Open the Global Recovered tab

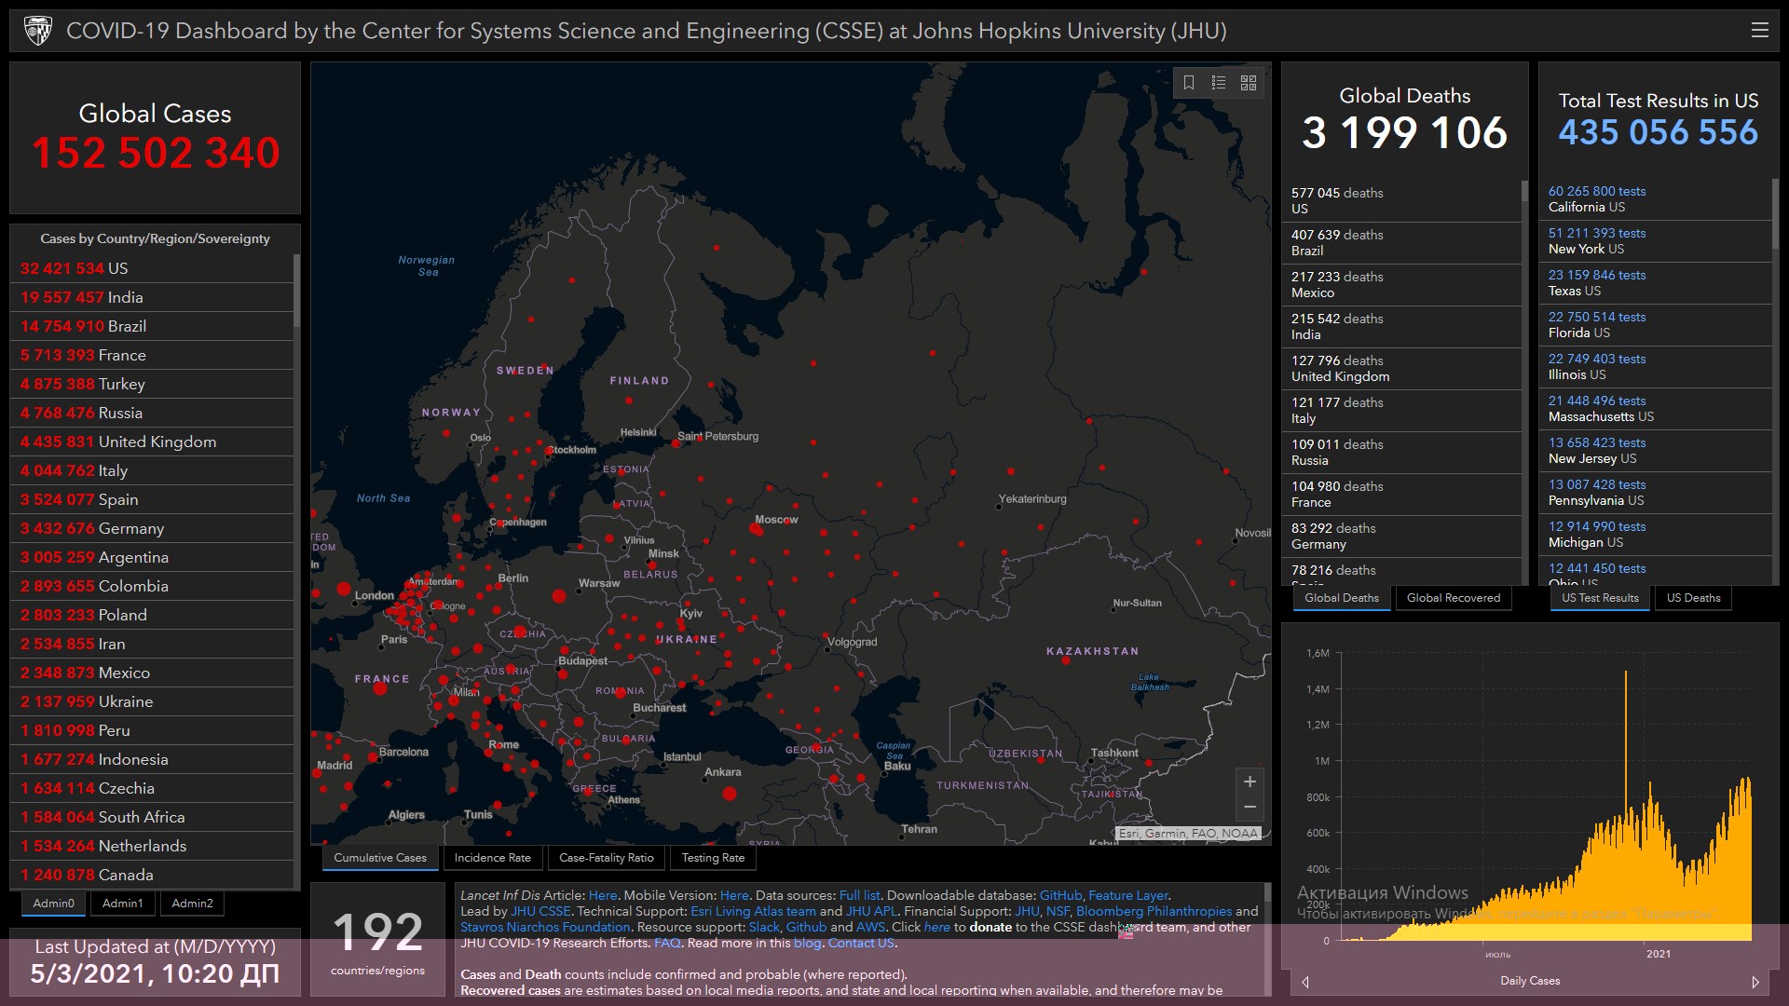click(x=1453, y=598)
